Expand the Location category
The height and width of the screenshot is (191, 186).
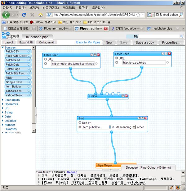coord(2,121)
